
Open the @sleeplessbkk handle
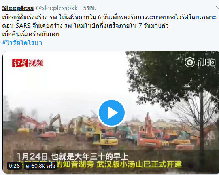pos(57,8)
